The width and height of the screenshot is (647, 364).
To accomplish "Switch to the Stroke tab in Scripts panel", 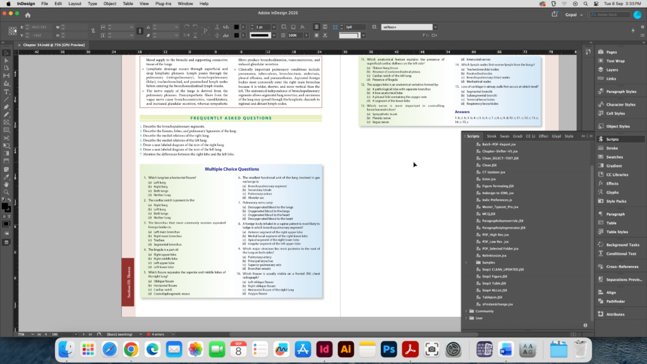I will coord(492,136).
